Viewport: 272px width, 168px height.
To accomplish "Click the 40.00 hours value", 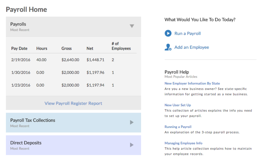I will 41,60.
